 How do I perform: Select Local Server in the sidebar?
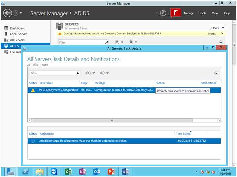[18, 34]
